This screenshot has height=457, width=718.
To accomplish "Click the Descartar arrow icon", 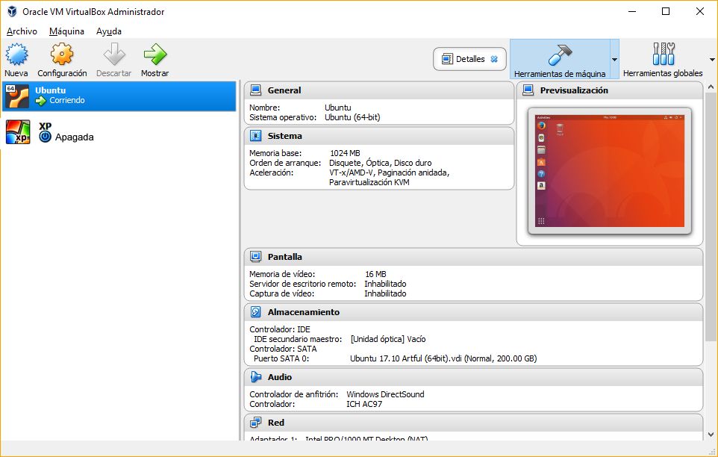I will tap(114, 54).
